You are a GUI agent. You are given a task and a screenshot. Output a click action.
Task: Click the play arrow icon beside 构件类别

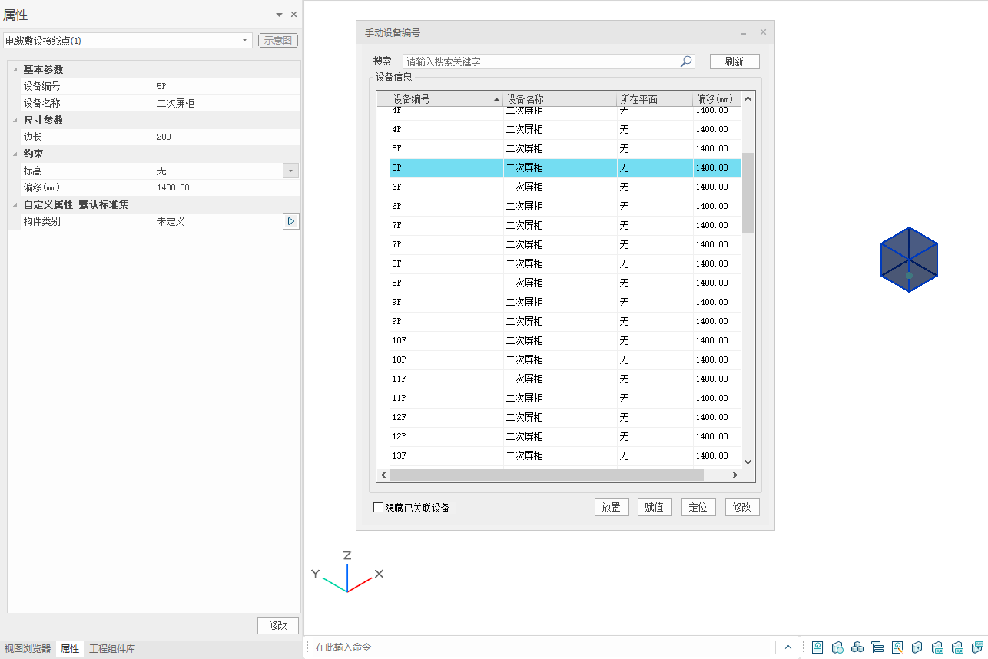pyautogui.click(x=290, y=221)
